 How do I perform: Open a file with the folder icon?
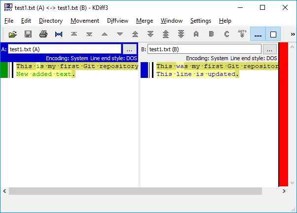(x=13, y=35)
